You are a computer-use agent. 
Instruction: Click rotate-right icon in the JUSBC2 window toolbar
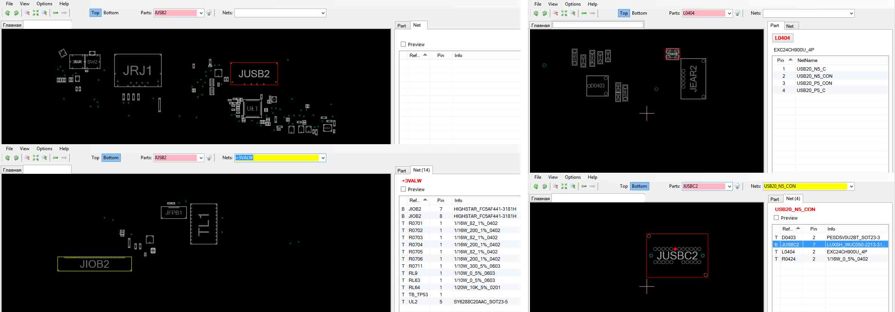pyautogui.click(x=545, y=186)
